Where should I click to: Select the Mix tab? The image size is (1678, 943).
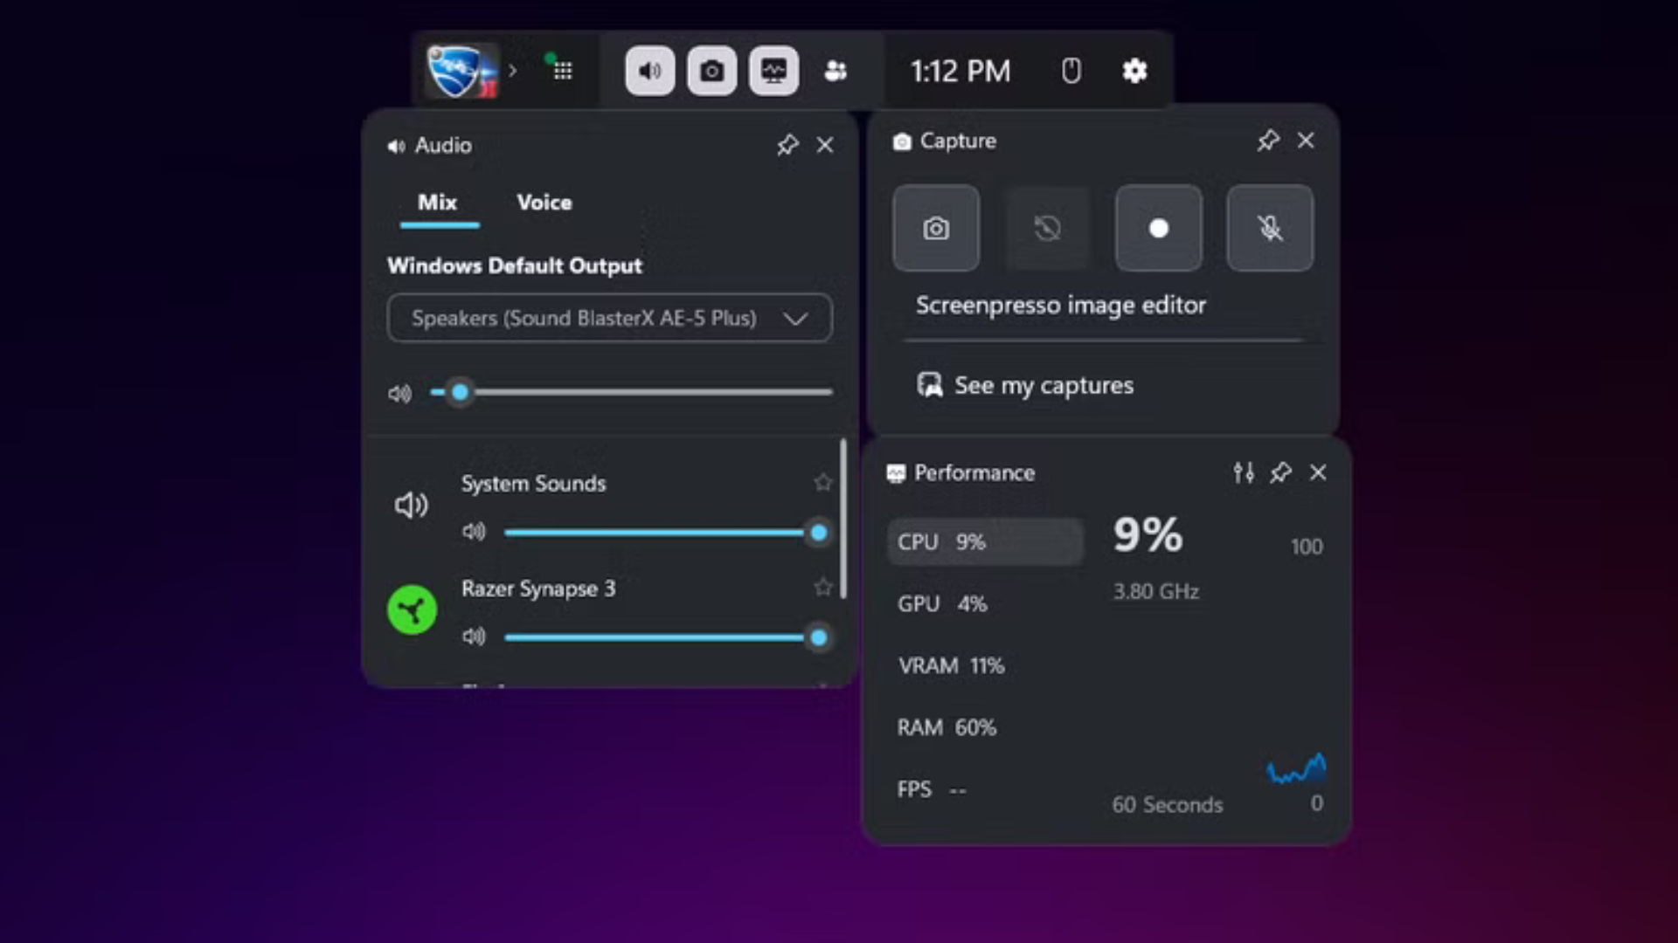click(x=439, y=203)
